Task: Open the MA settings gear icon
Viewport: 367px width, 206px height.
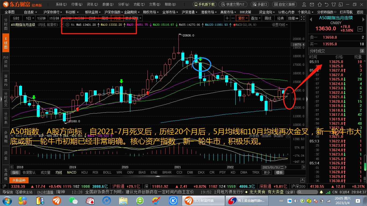Action: [67, 25]
